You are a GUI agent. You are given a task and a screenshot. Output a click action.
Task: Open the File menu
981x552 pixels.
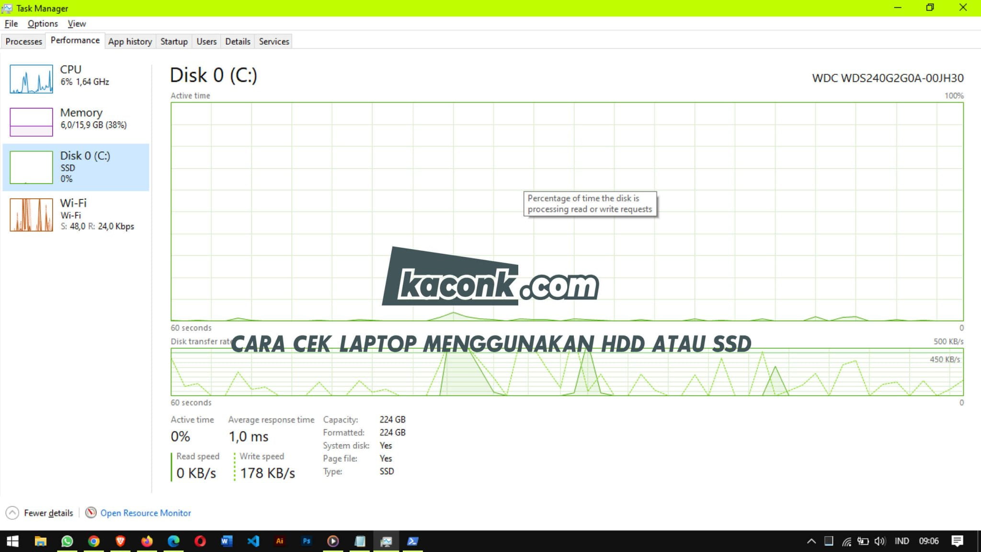[x=11, y=23]
